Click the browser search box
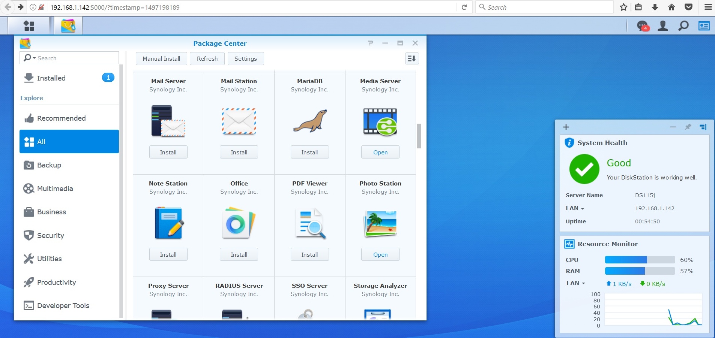Screen dimensions: 715x338 pos(544,7)
